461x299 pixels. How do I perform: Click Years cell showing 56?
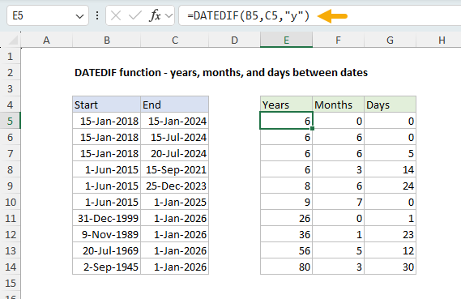pyautogui.click(x=286, y=250)
